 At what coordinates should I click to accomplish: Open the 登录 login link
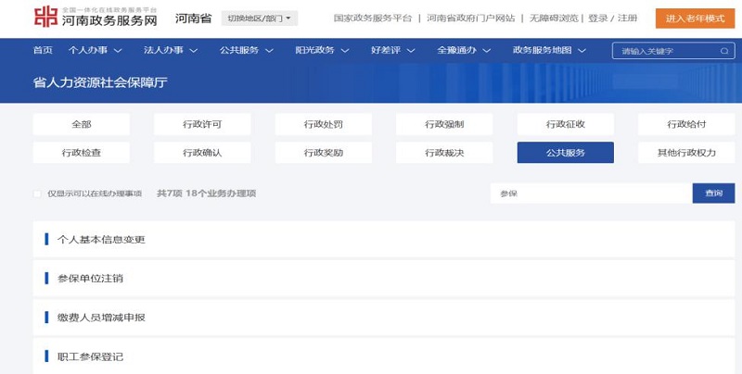pos(598,19)
